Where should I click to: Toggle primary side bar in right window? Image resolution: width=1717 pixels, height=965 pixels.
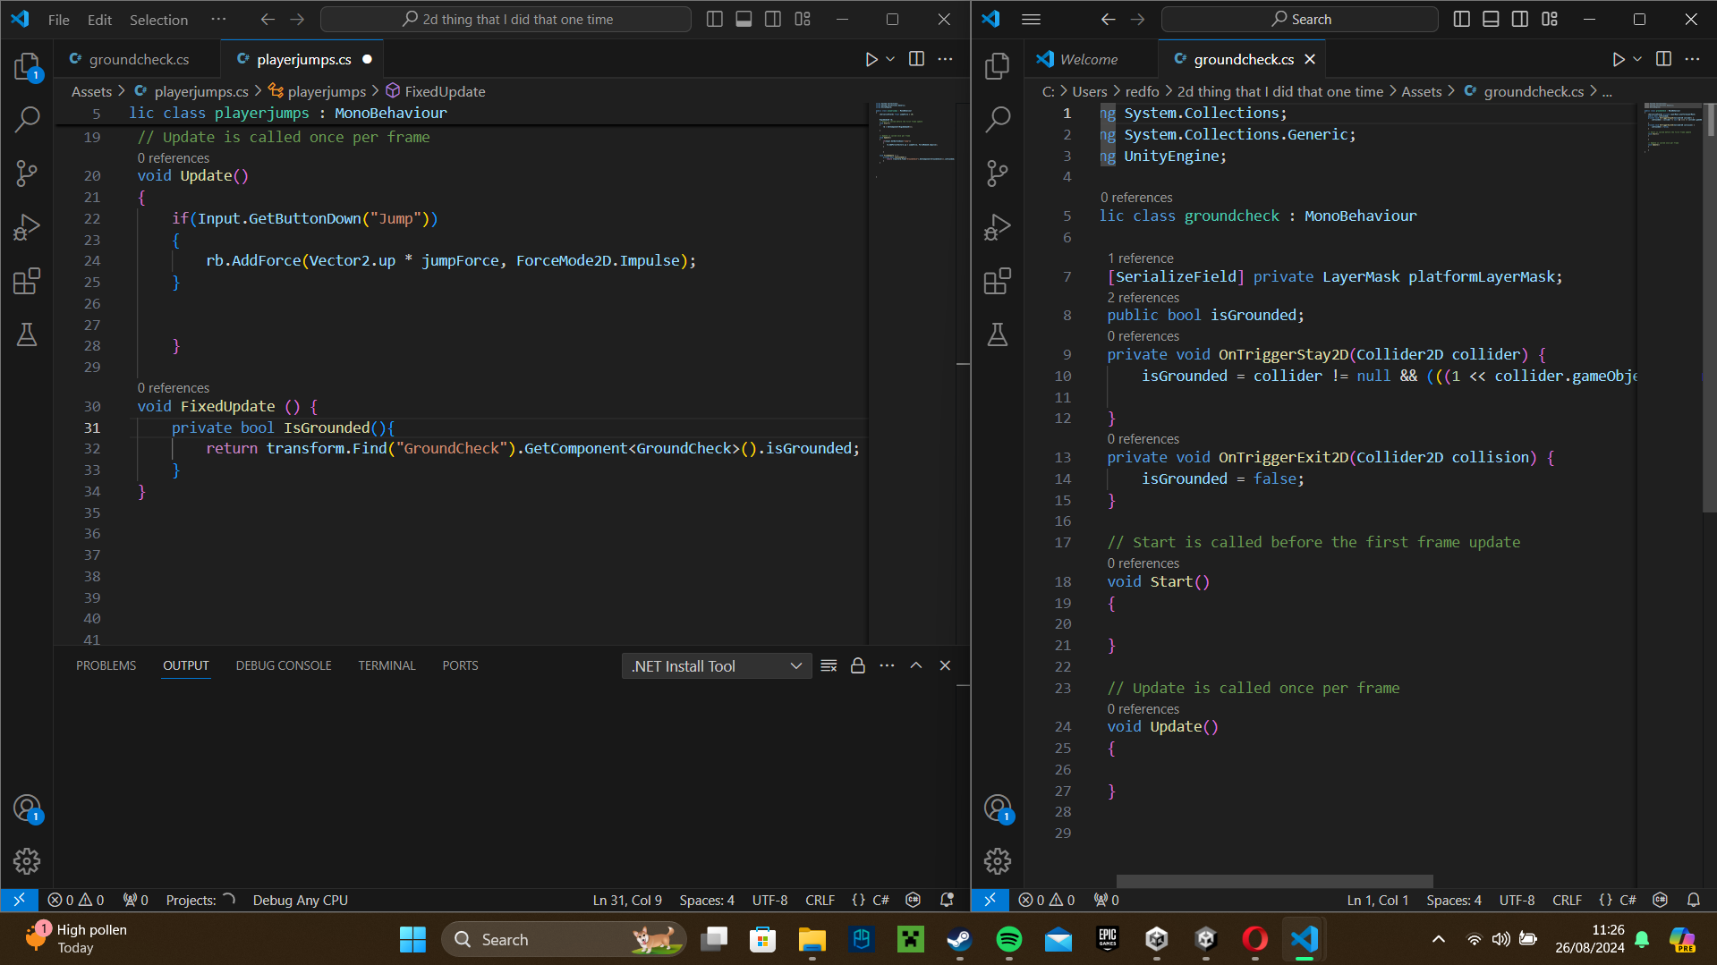1461,20
